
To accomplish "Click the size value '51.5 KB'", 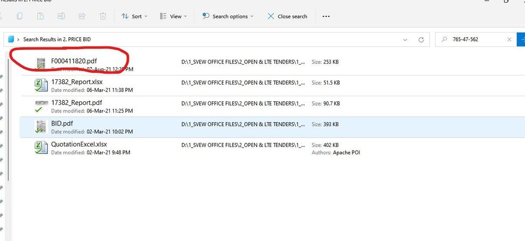I will (x=331, y=82).
